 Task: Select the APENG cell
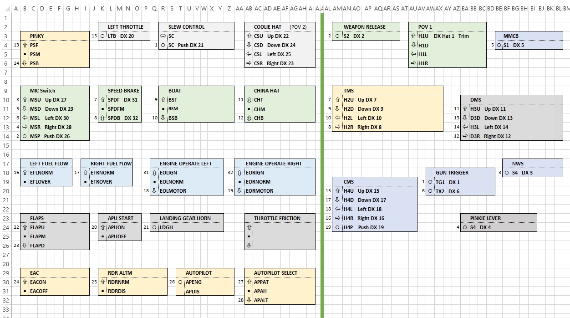(x=209, y=282)
